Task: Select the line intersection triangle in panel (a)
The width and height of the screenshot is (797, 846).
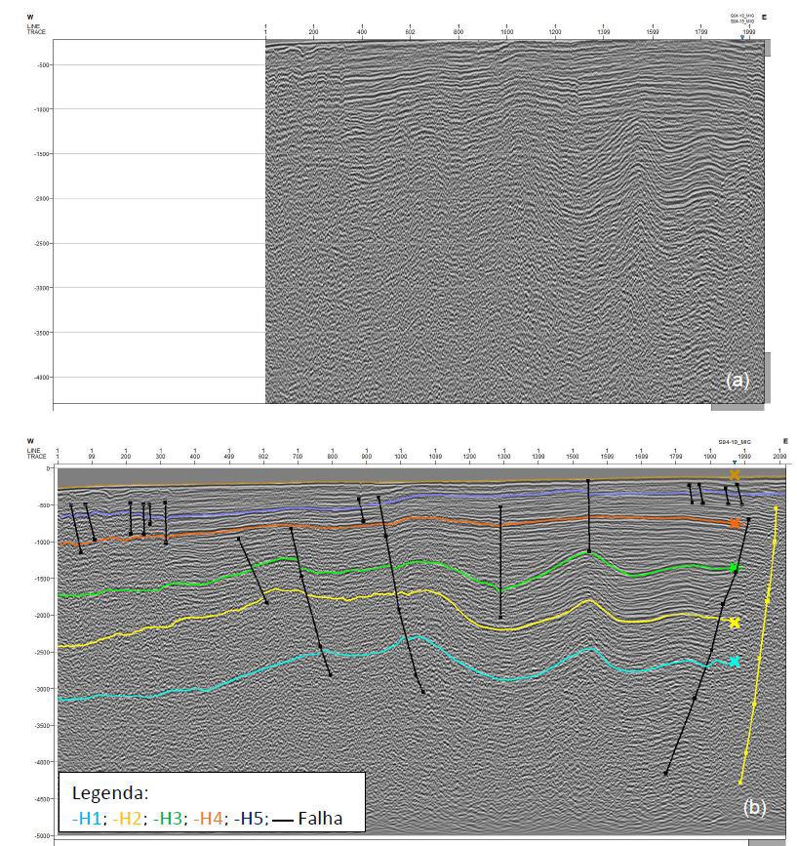Action: pos(742,37)
